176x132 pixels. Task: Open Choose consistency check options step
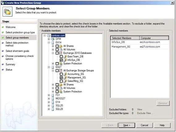(19, 57)
